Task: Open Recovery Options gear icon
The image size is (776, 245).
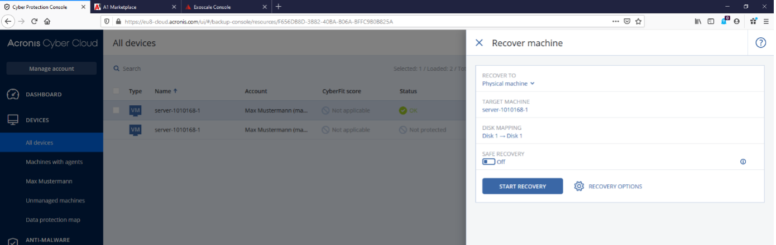Action: [x=579, y=186]
